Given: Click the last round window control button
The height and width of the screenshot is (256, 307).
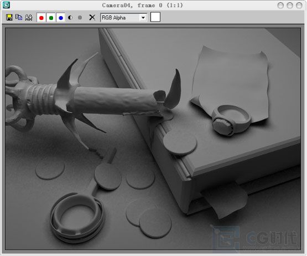Looking at the screenshot, I should click(x=299, y=6).
